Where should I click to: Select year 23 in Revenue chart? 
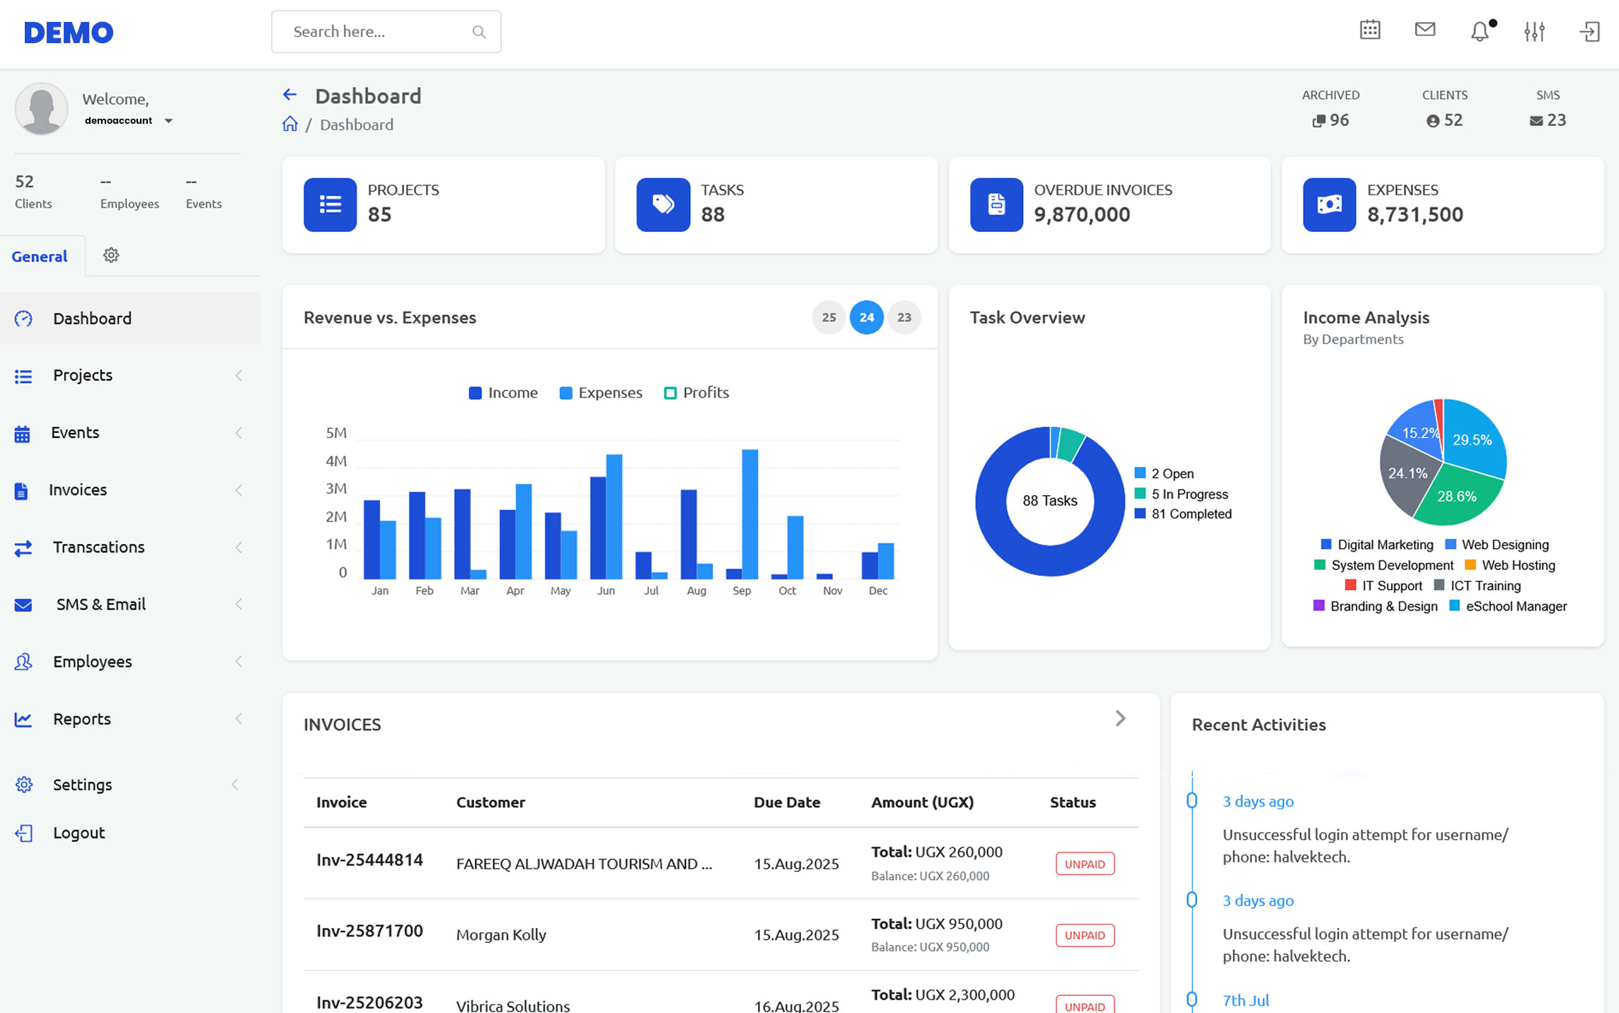point(904,318)
